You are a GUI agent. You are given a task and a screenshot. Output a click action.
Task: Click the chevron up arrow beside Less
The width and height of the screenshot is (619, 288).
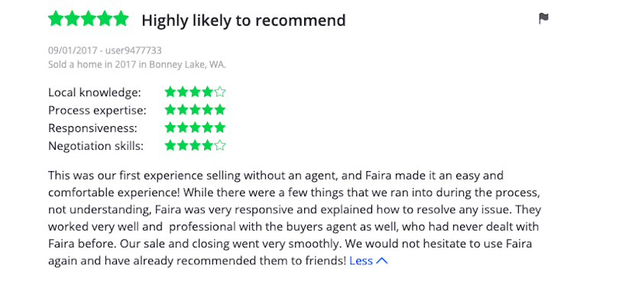(382, 260)
